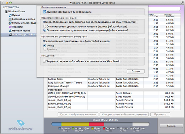This screenshot has width=185, height=134.
Task: Click the icon beside Просмотр устройства
Action: click(10, 35)
